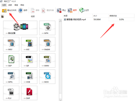
Task: Choose the -> MPG conversion format
Action: (x=11, y=77)
